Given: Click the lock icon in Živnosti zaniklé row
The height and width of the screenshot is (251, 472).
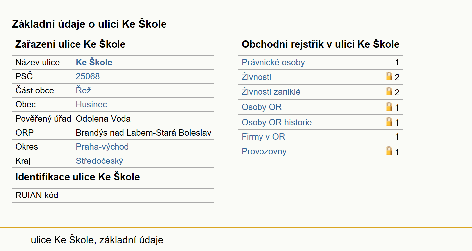Looking at the screenshot, I should 389,91.
